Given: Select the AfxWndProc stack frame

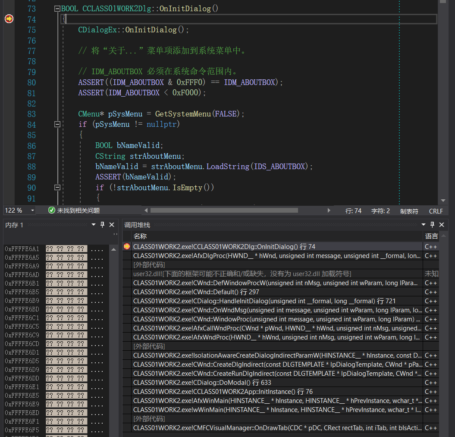Looking at the screenshot, I should click(x=277, y=337).
